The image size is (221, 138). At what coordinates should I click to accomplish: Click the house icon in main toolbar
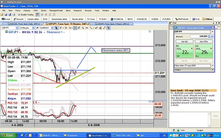pos(50,14)
